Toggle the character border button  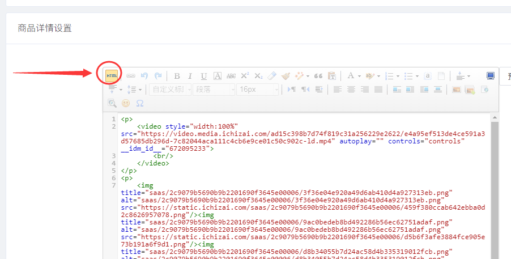click(x=218, y=76)
